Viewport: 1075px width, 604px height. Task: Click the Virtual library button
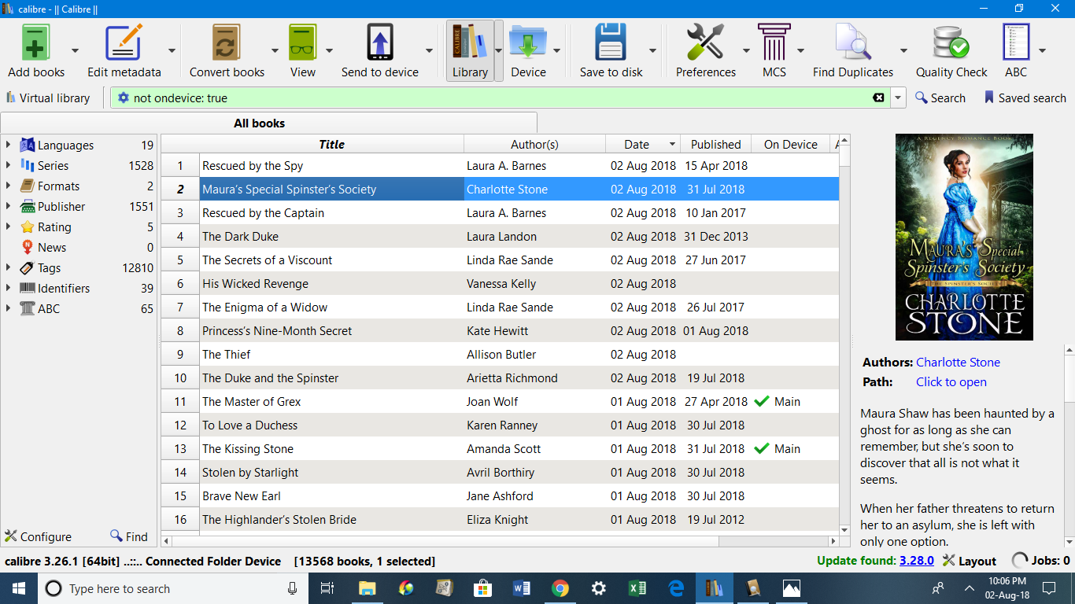pyautogui.click(x=48, y=98)
